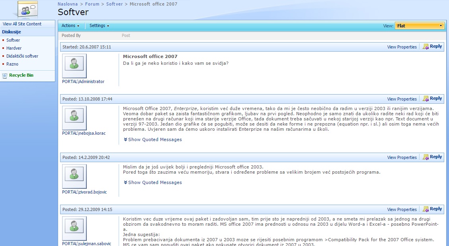Open PORTAL\Administrator user profile link
The width and height of the screenshot is (449, 246).
83,81
